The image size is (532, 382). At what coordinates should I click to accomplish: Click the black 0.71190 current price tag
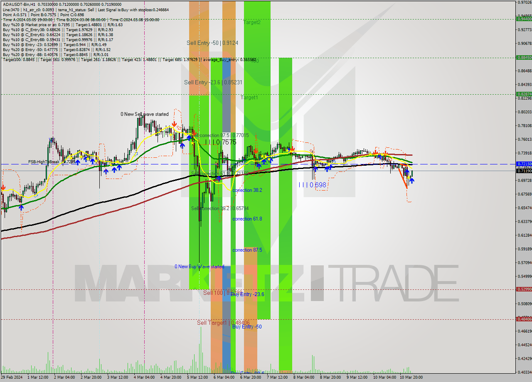coord(524,171)
